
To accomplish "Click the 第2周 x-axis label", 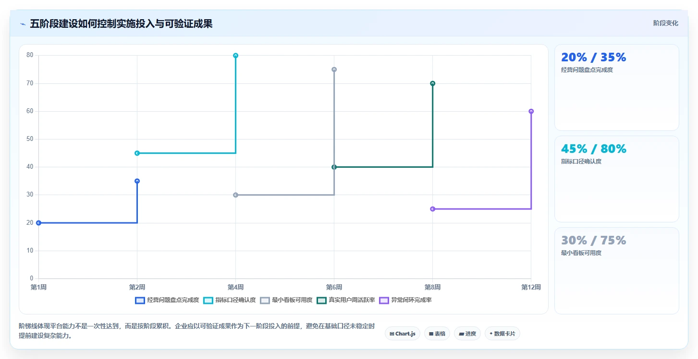I will coord(137,288).
